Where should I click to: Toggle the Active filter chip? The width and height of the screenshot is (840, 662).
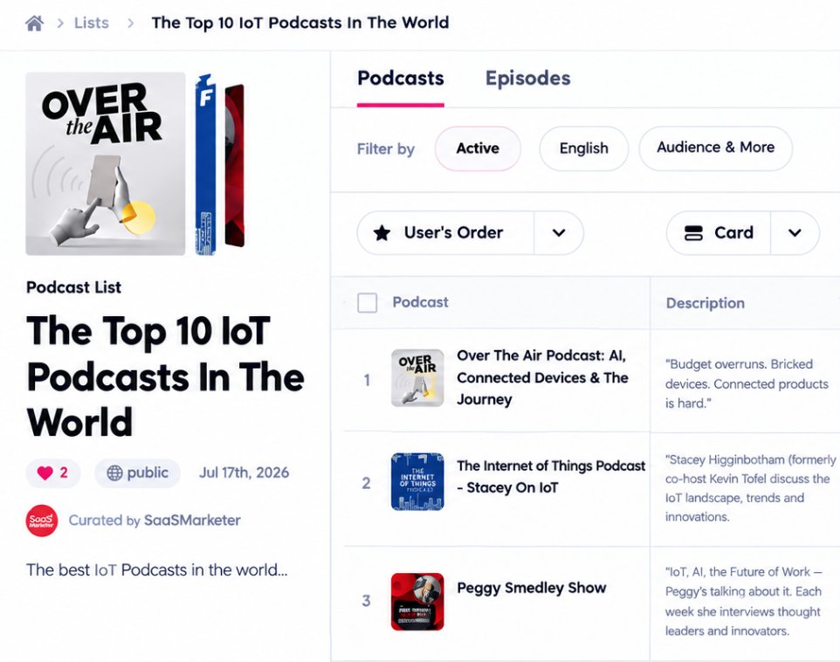pyautogui.click(x=478, y=148)
